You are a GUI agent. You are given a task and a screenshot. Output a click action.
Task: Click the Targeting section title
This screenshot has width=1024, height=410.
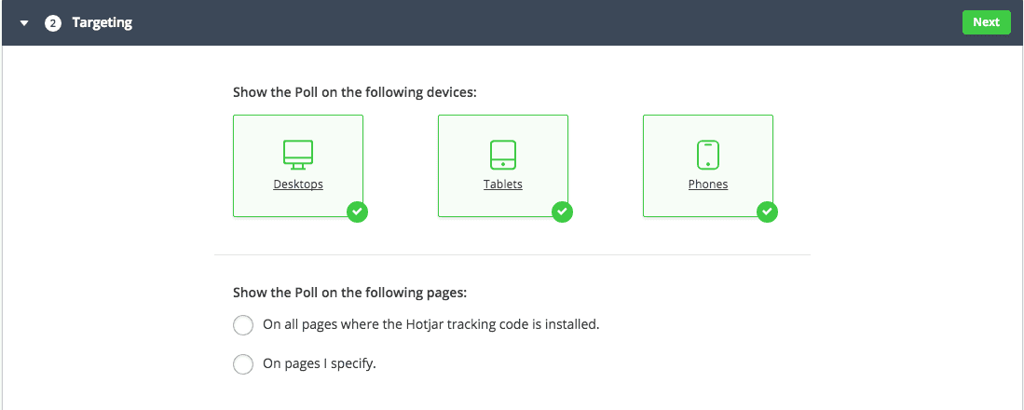[x=102, y=23]
